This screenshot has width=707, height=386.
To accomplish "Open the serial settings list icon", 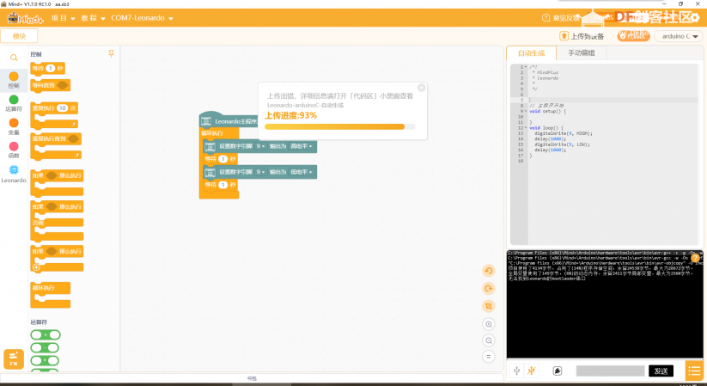I will (694, 371).
